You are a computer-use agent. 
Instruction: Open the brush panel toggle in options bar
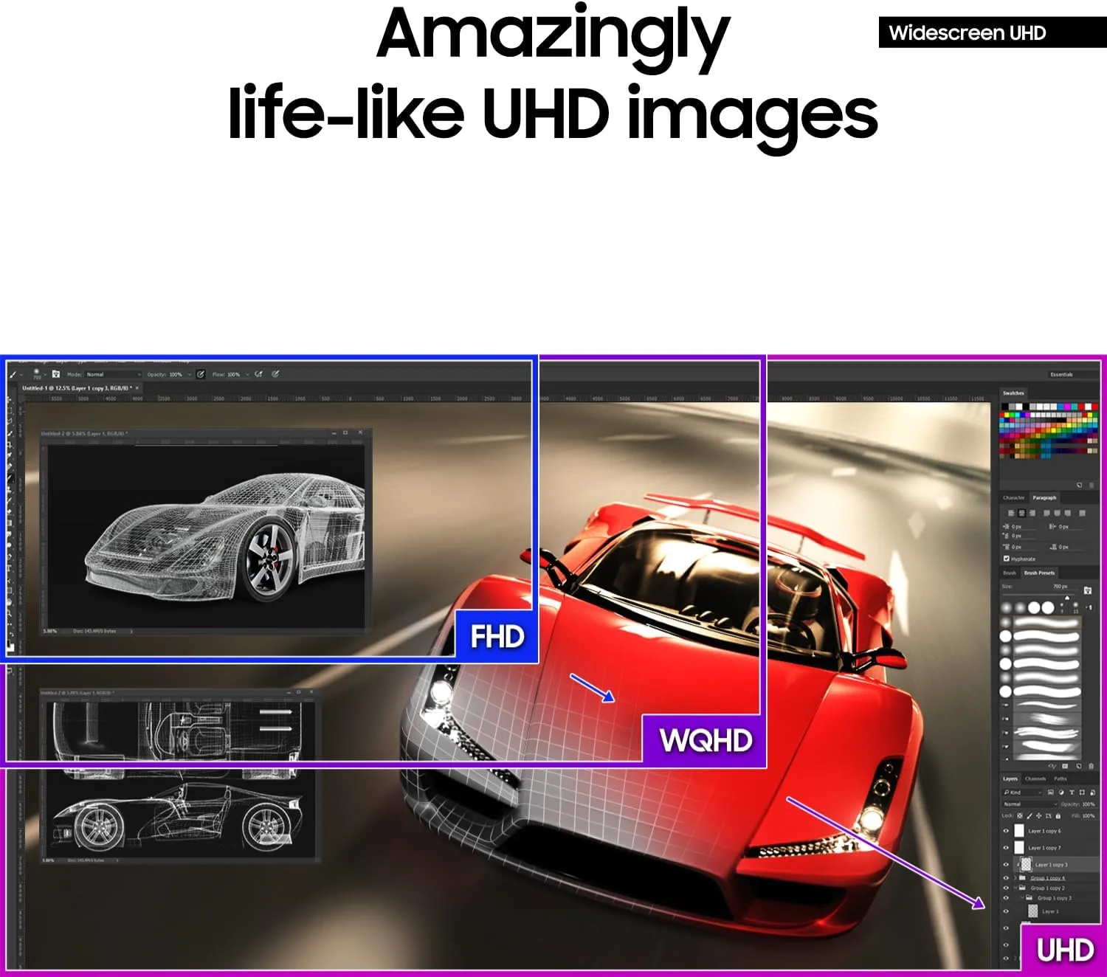[55, 374]
